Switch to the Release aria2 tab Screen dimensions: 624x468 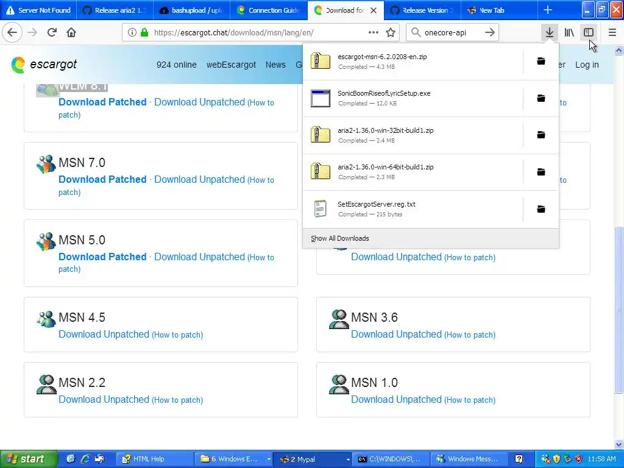[x=115, y=10]
